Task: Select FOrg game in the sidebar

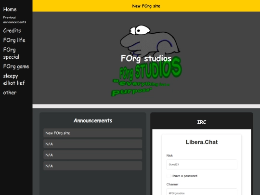Action: click(x=16, y=66)
